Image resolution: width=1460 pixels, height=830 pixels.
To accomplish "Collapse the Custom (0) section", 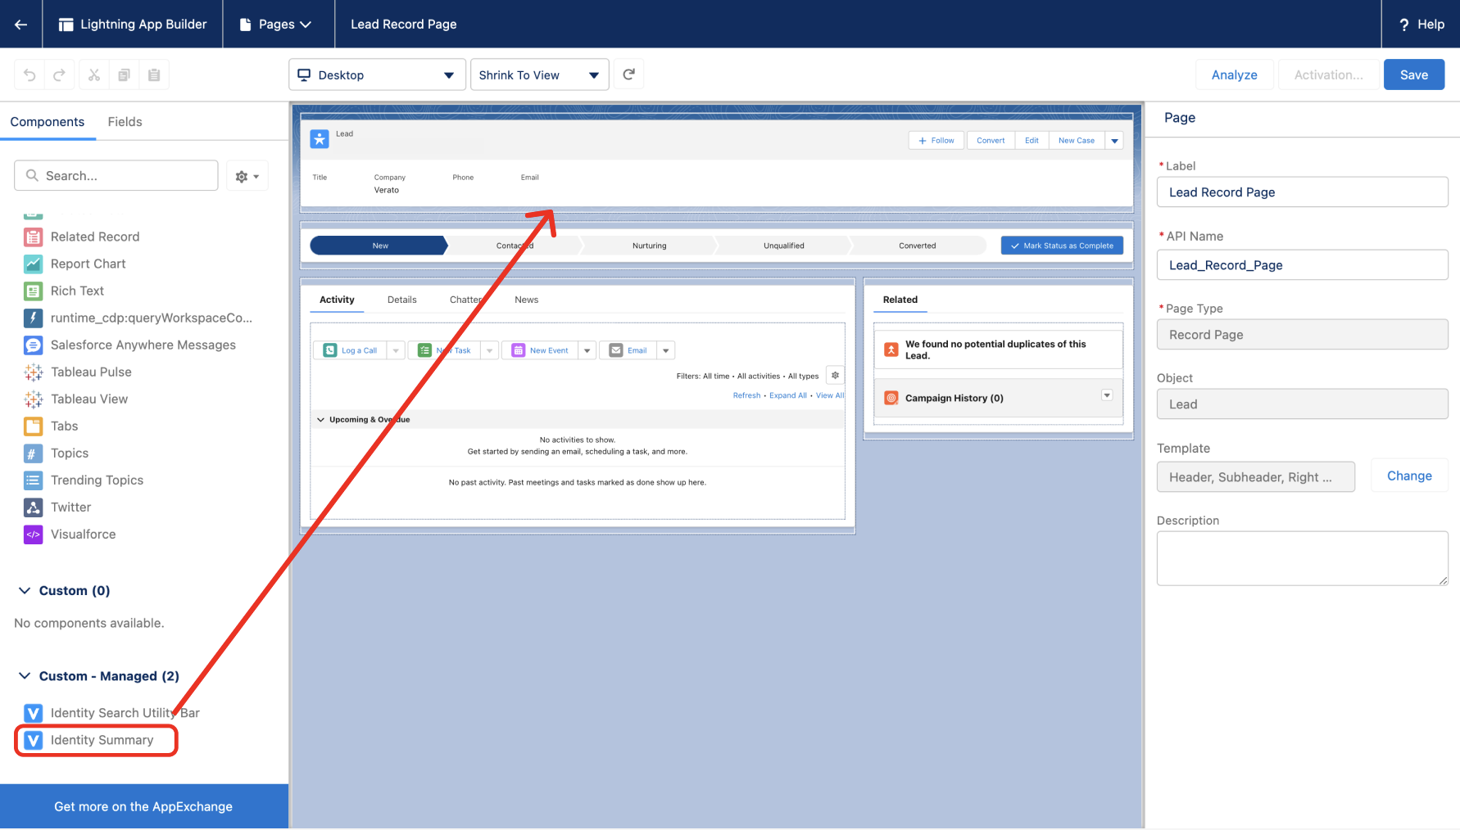I will pos(25,590).
